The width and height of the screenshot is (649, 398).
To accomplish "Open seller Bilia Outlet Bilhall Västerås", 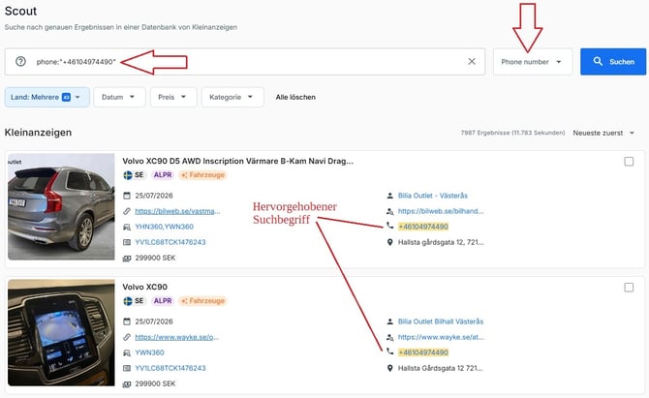I will tap(441, 321).
